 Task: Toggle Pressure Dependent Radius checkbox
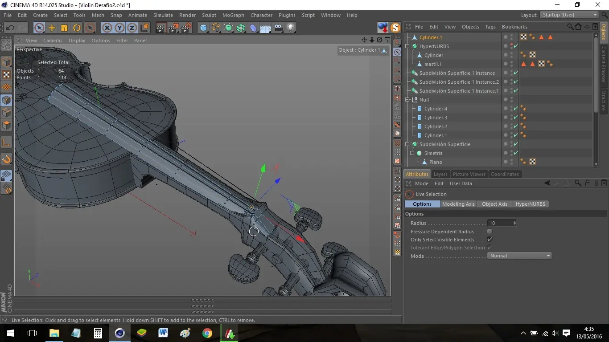[490, 232]
